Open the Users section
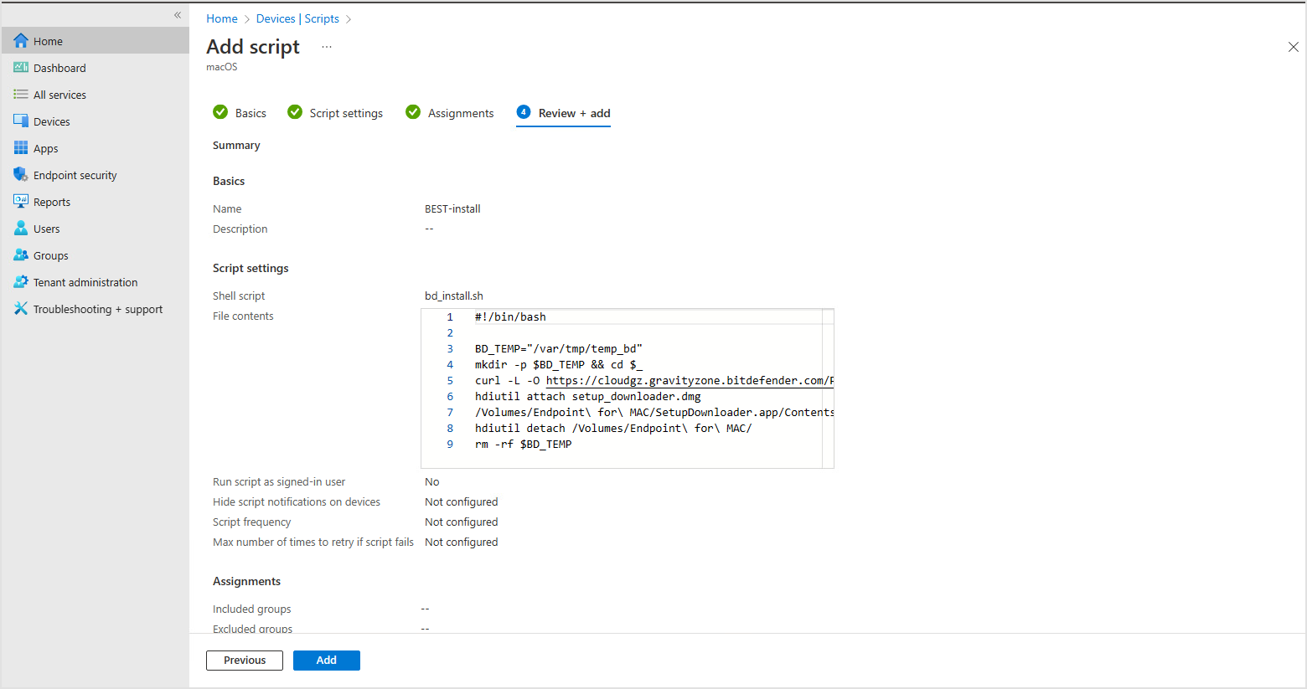The image size is (1307, 689). coord(47,228)
